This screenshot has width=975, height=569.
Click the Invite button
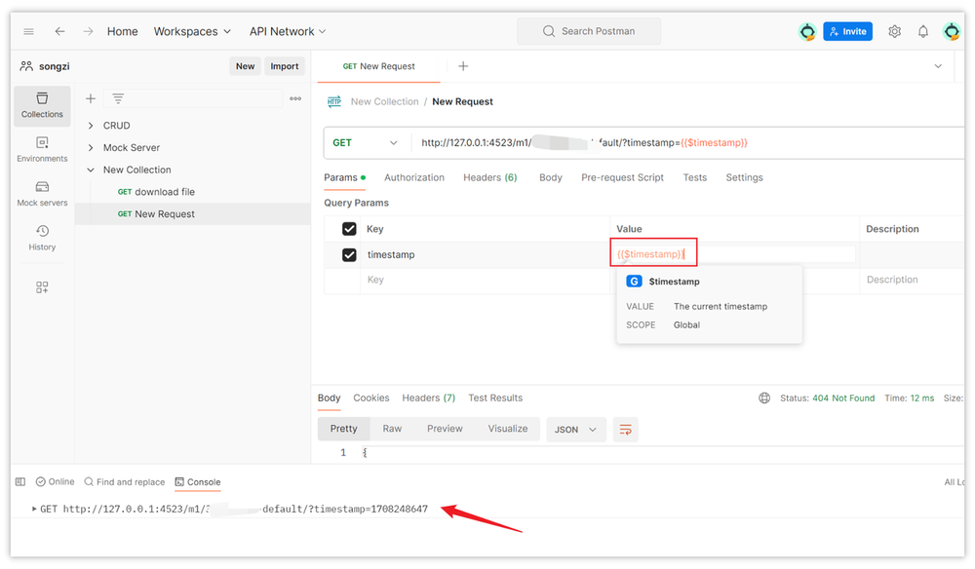[x=846, y=31]
